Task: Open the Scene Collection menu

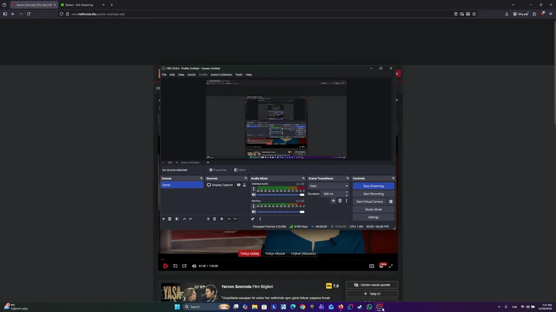Action: point(221,75)
